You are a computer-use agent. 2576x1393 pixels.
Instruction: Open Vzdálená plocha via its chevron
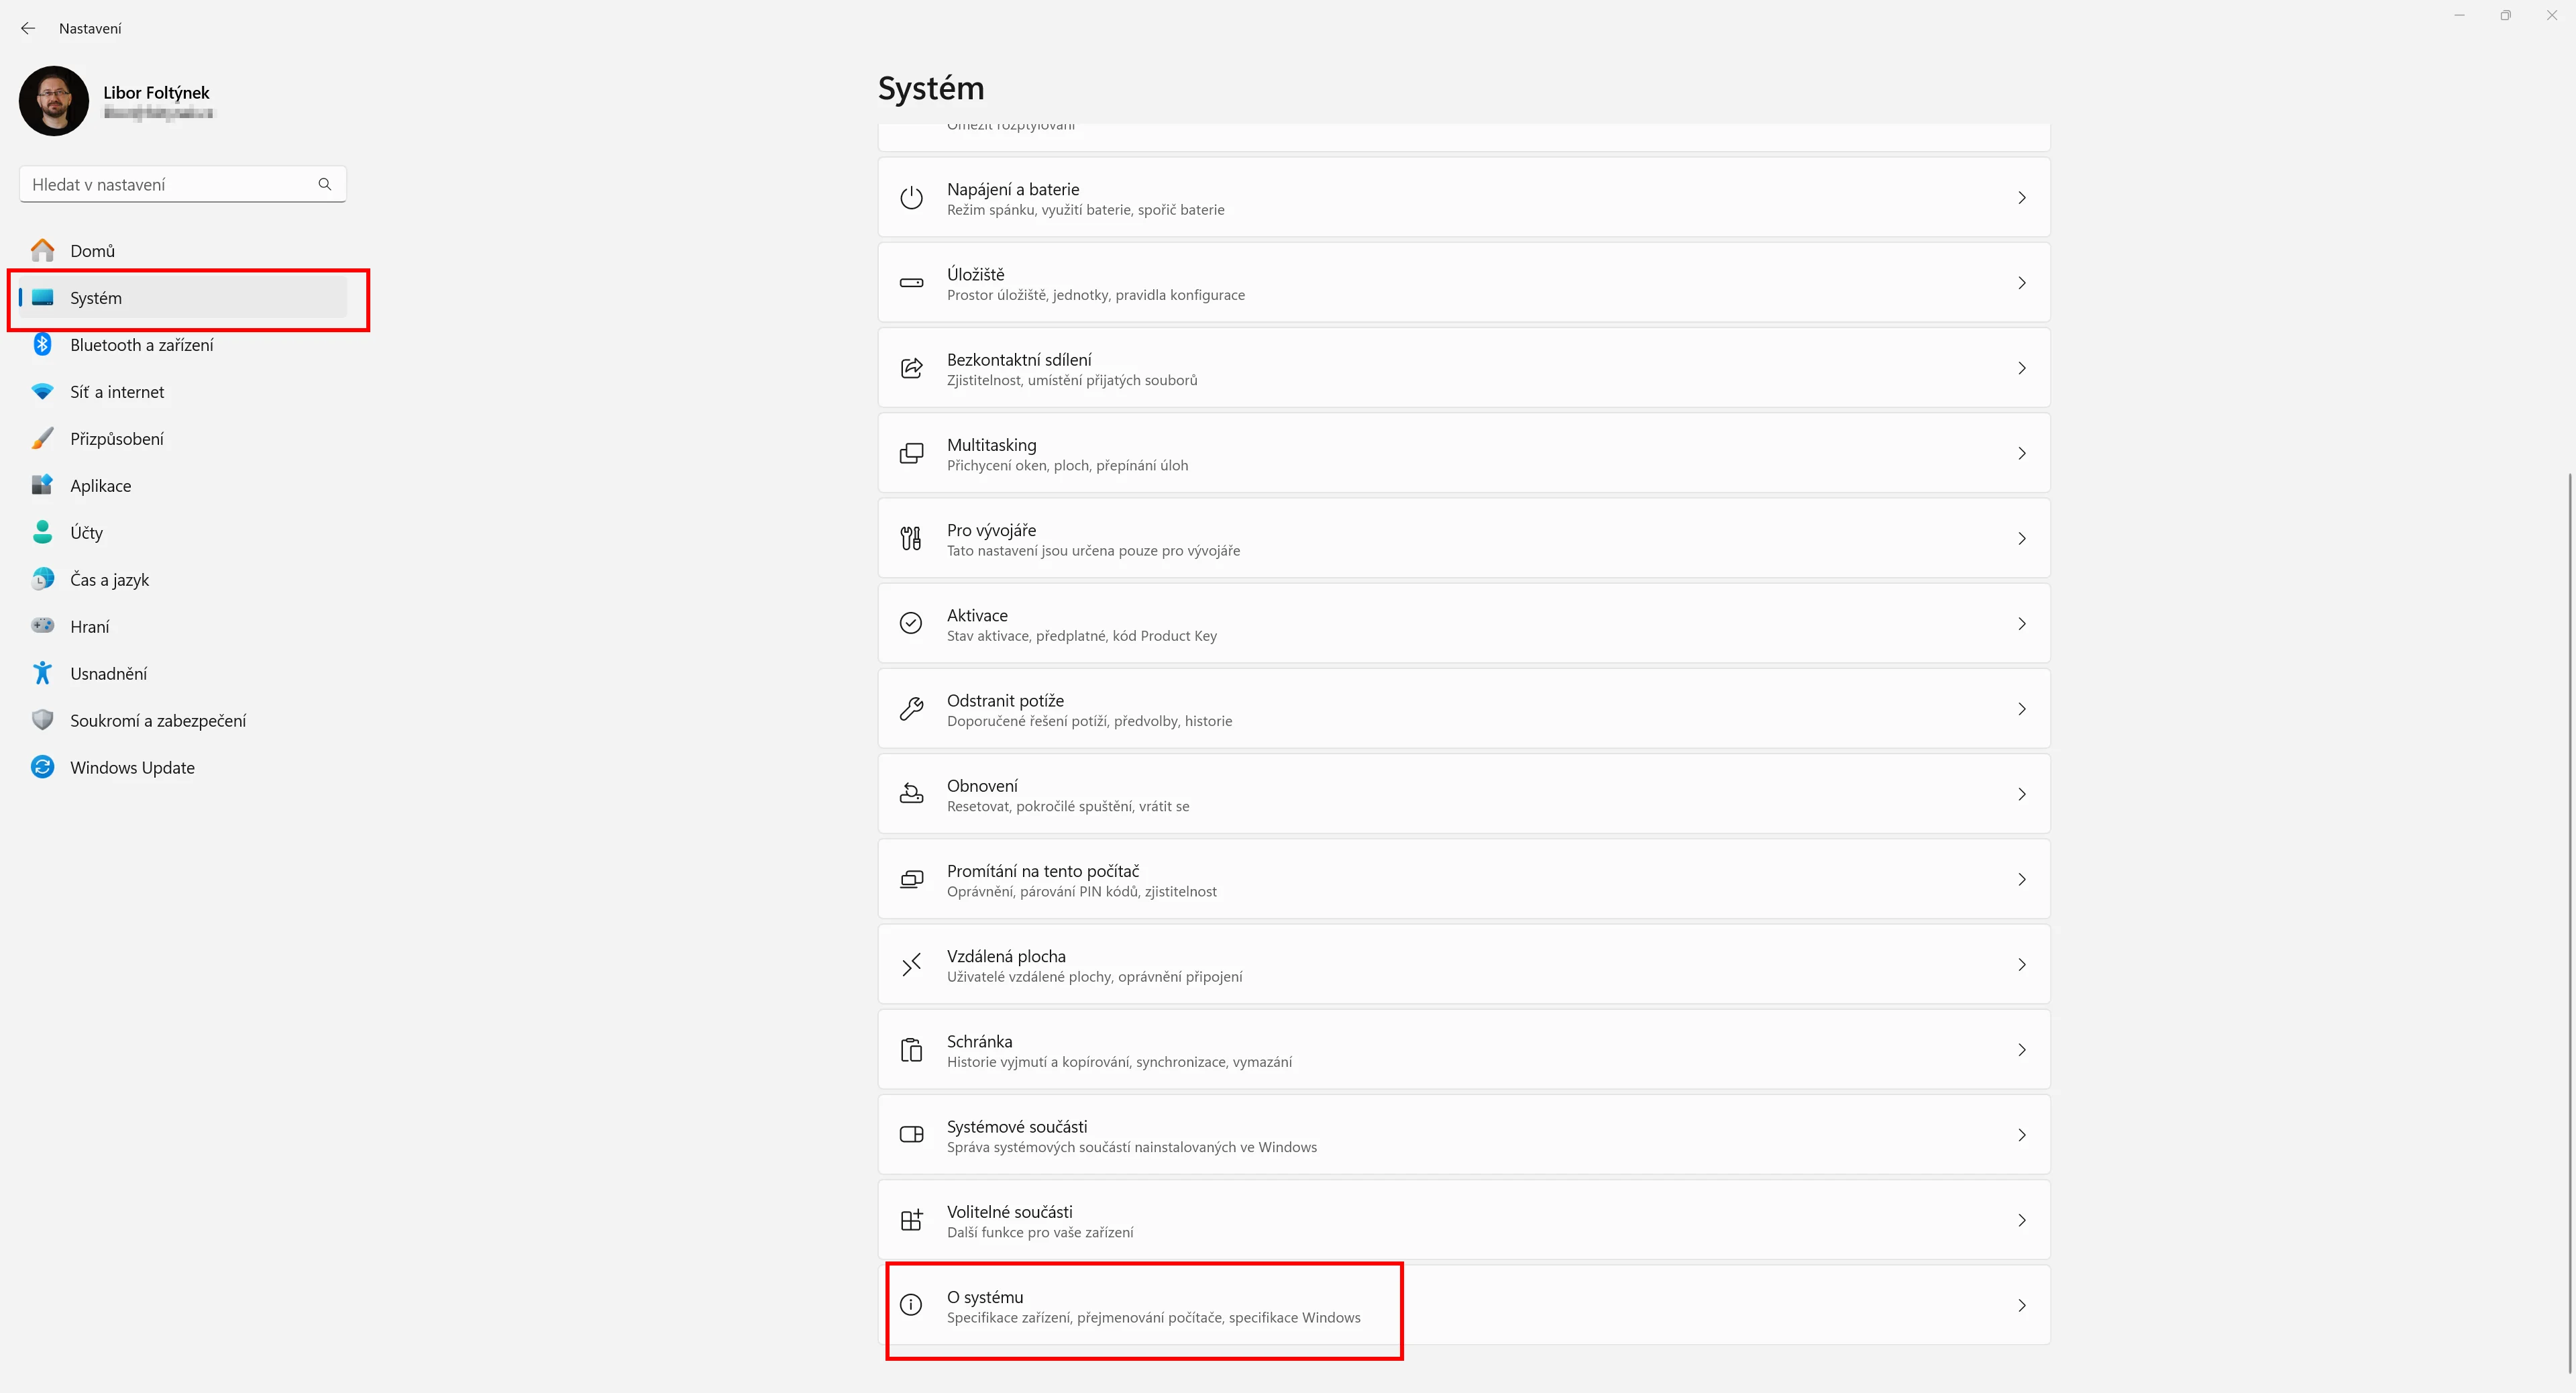(2022, 965)
